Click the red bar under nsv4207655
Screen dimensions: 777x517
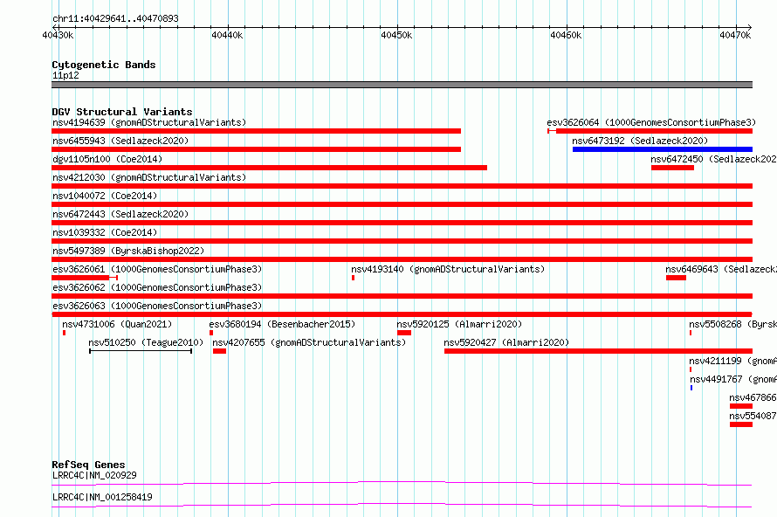(x=219, y=351)
